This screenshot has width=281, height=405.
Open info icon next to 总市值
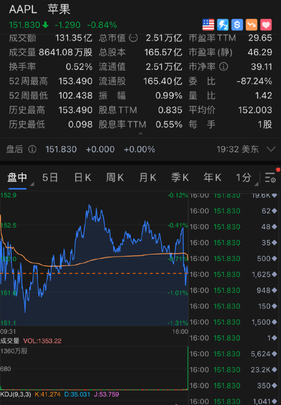[x=133, y=38]
